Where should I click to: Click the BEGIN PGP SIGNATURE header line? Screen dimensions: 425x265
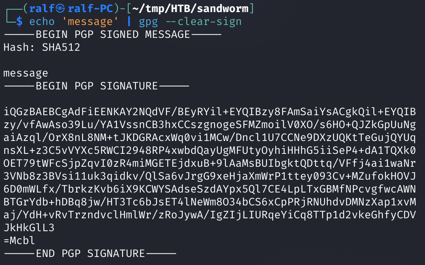click(x=96, y=86)
